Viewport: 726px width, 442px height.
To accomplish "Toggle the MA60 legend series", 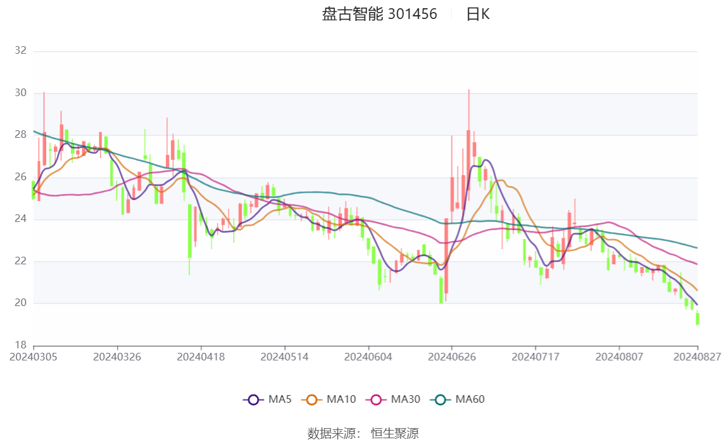I will (x=458, y=400).
